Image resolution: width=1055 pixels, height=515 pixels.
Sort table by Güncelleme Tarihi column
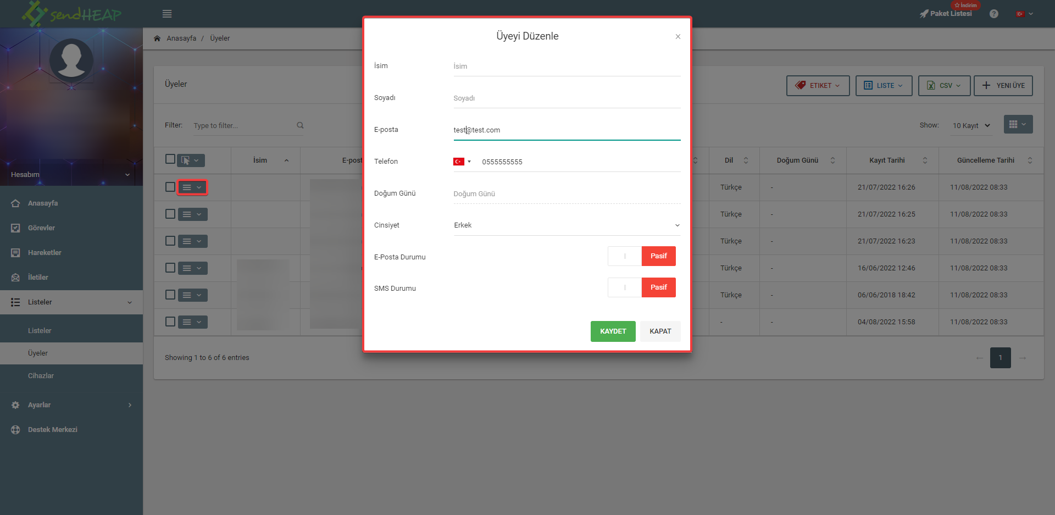pos(991,160)
